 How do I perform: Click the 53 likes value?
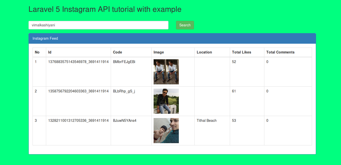click(x=234, y=121)
